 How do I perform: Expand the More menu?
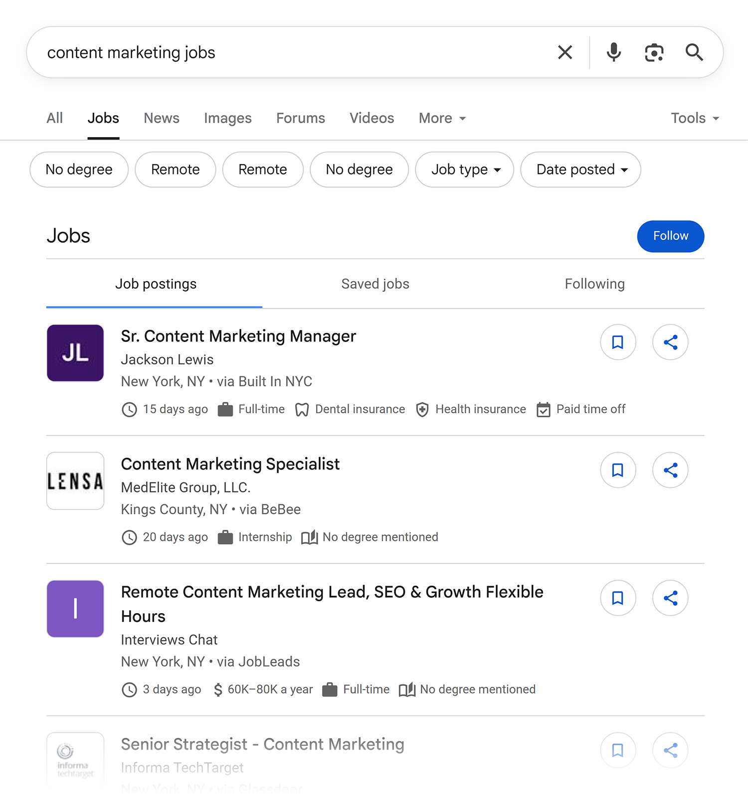coord(442,118)
